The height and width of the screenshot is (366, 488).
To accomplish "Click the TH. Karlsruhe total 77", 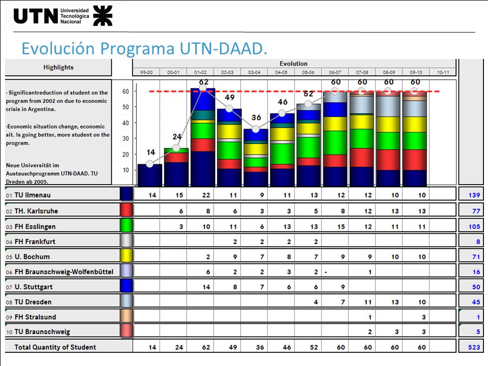I will (x=476, y=211).
